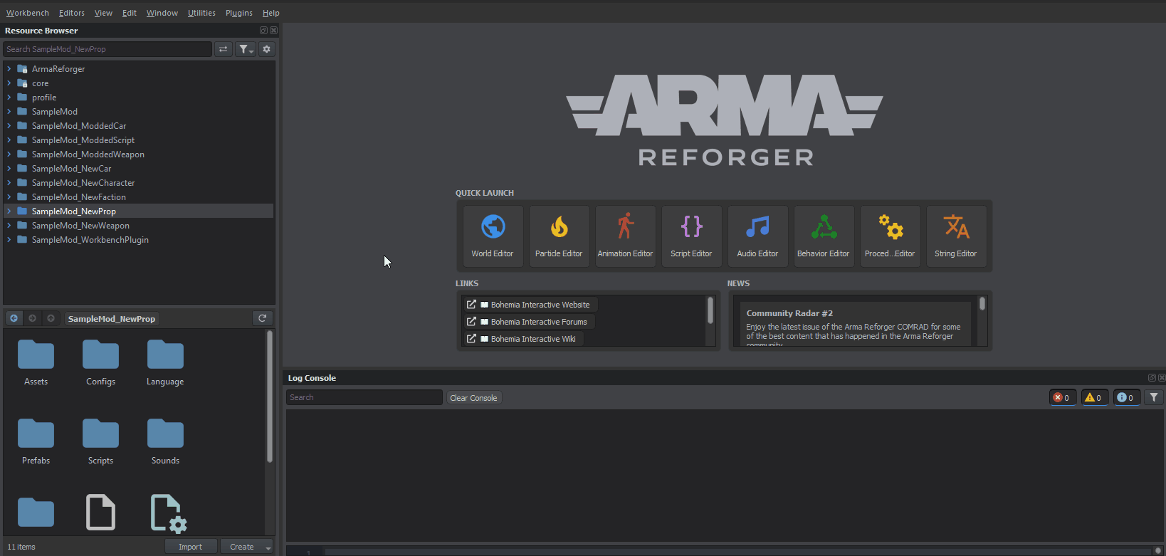Expand SampleMod_WorkbenchPlugin tree node
Screen dimensions: 1166x556
pos(9,240)
